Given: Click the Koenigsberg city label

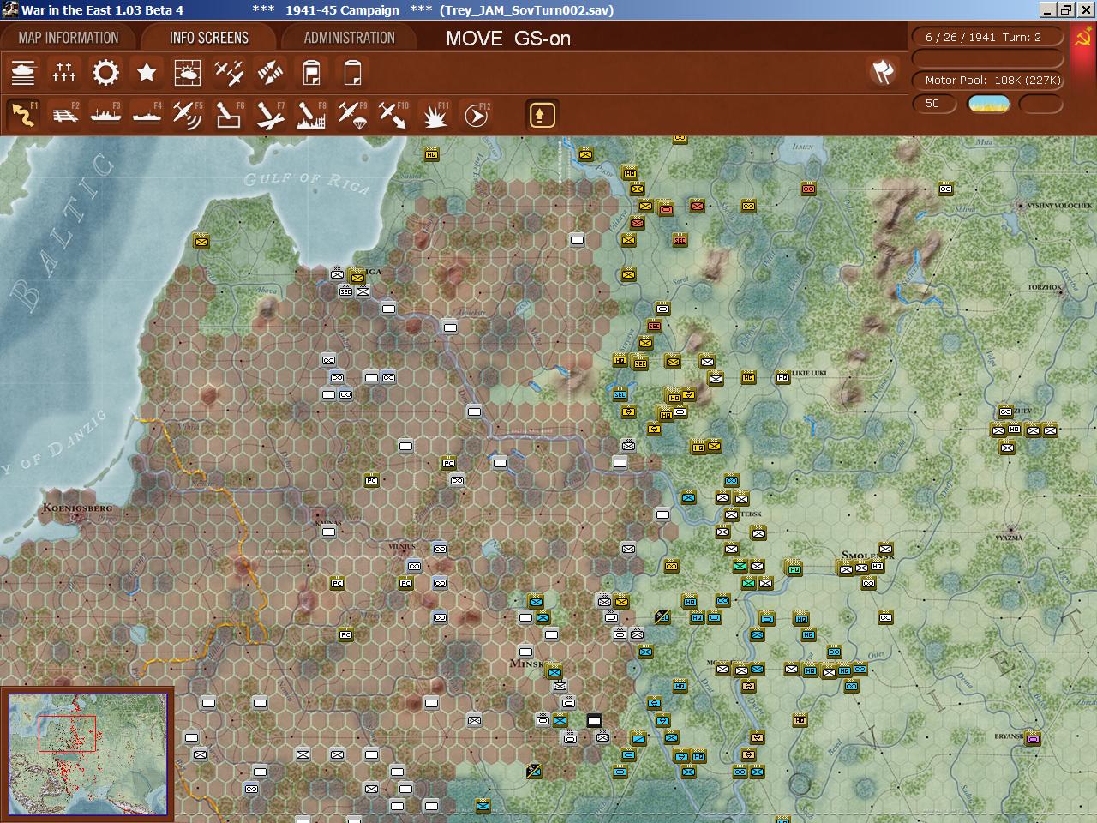Looking at the screenshot, I should pos(77,508).
